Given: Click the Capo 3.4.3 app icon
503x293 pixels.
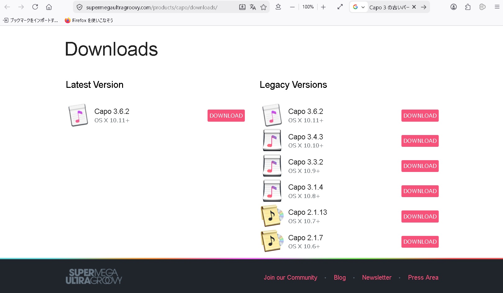Looking at the screenshot, I should 272,141.
